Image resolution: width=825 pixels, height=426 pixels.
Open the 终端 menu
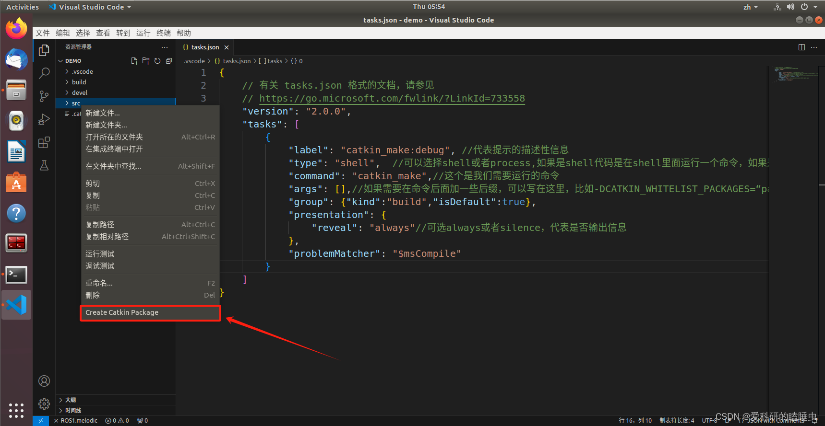point(164,33)
